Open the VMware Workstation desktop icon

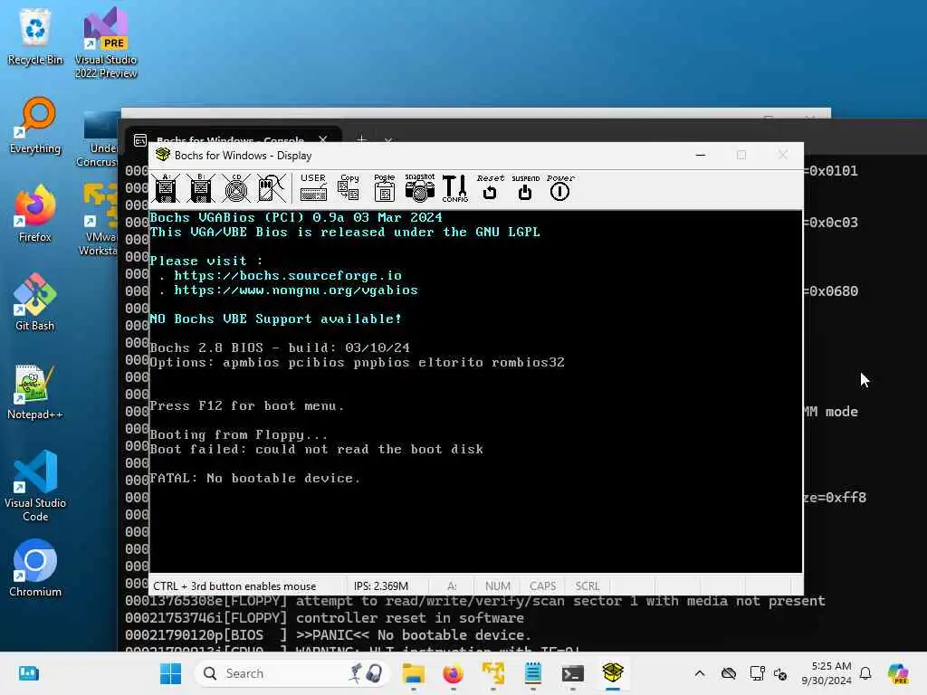[100, 220]
